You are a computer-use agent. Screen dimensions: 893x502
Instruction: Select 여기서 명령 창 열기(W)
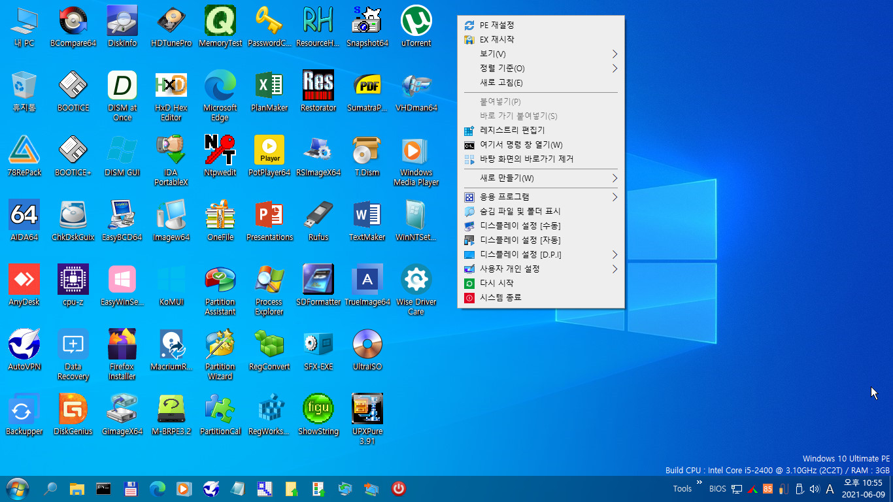pyautogui.click(x=541, y=144)
